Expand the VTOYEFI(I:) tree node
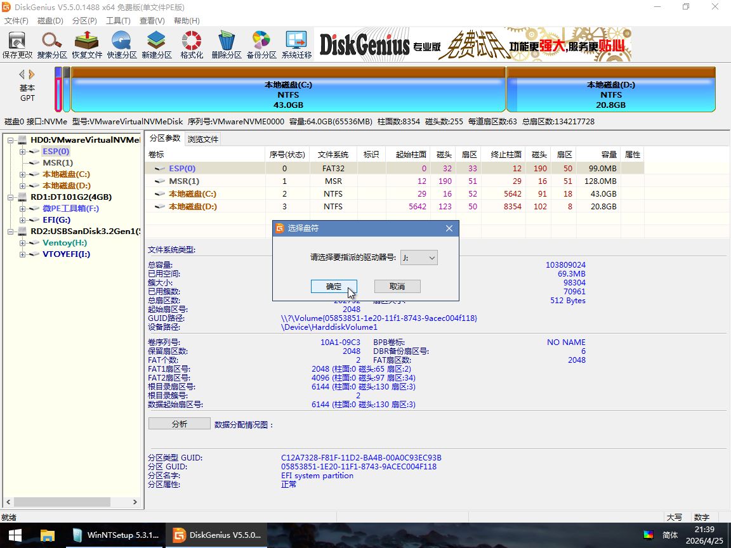The image size is (731, 548). [22, 254]
